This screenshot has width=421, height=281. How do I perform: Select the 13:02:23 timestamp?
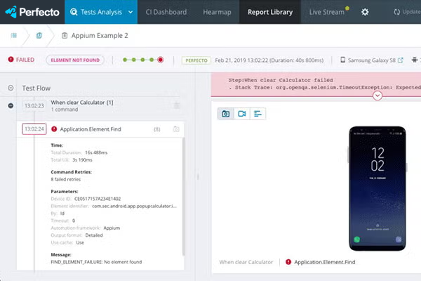[34, 105]
